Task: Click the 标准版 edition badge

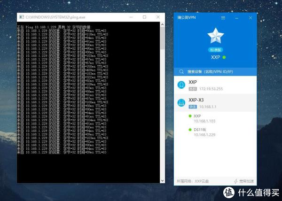Action: click(x=216, y=49)
